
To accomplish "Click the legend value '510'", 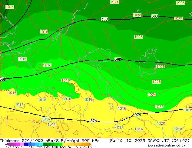I will click(31, 147).
